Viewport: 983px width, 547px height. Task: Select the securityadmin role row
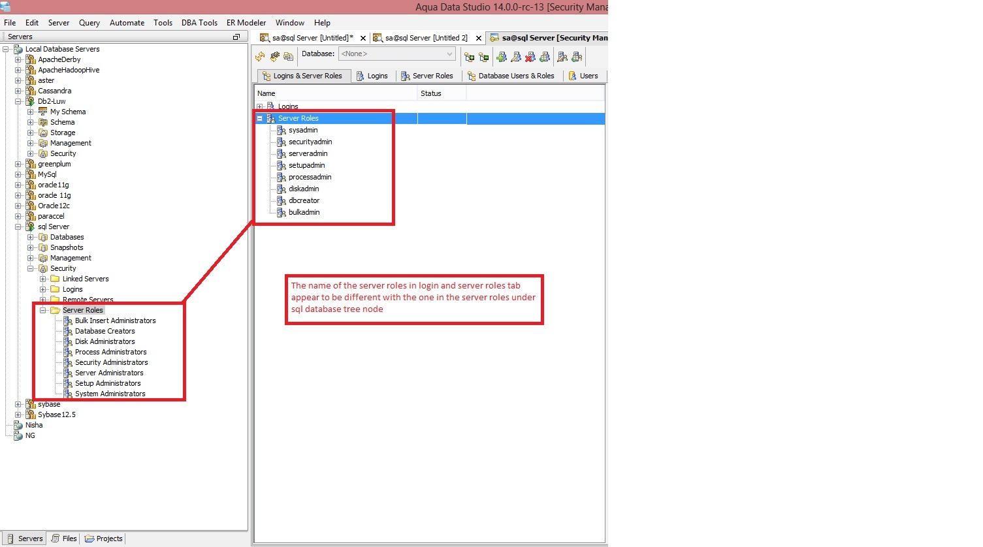[310, 142]
